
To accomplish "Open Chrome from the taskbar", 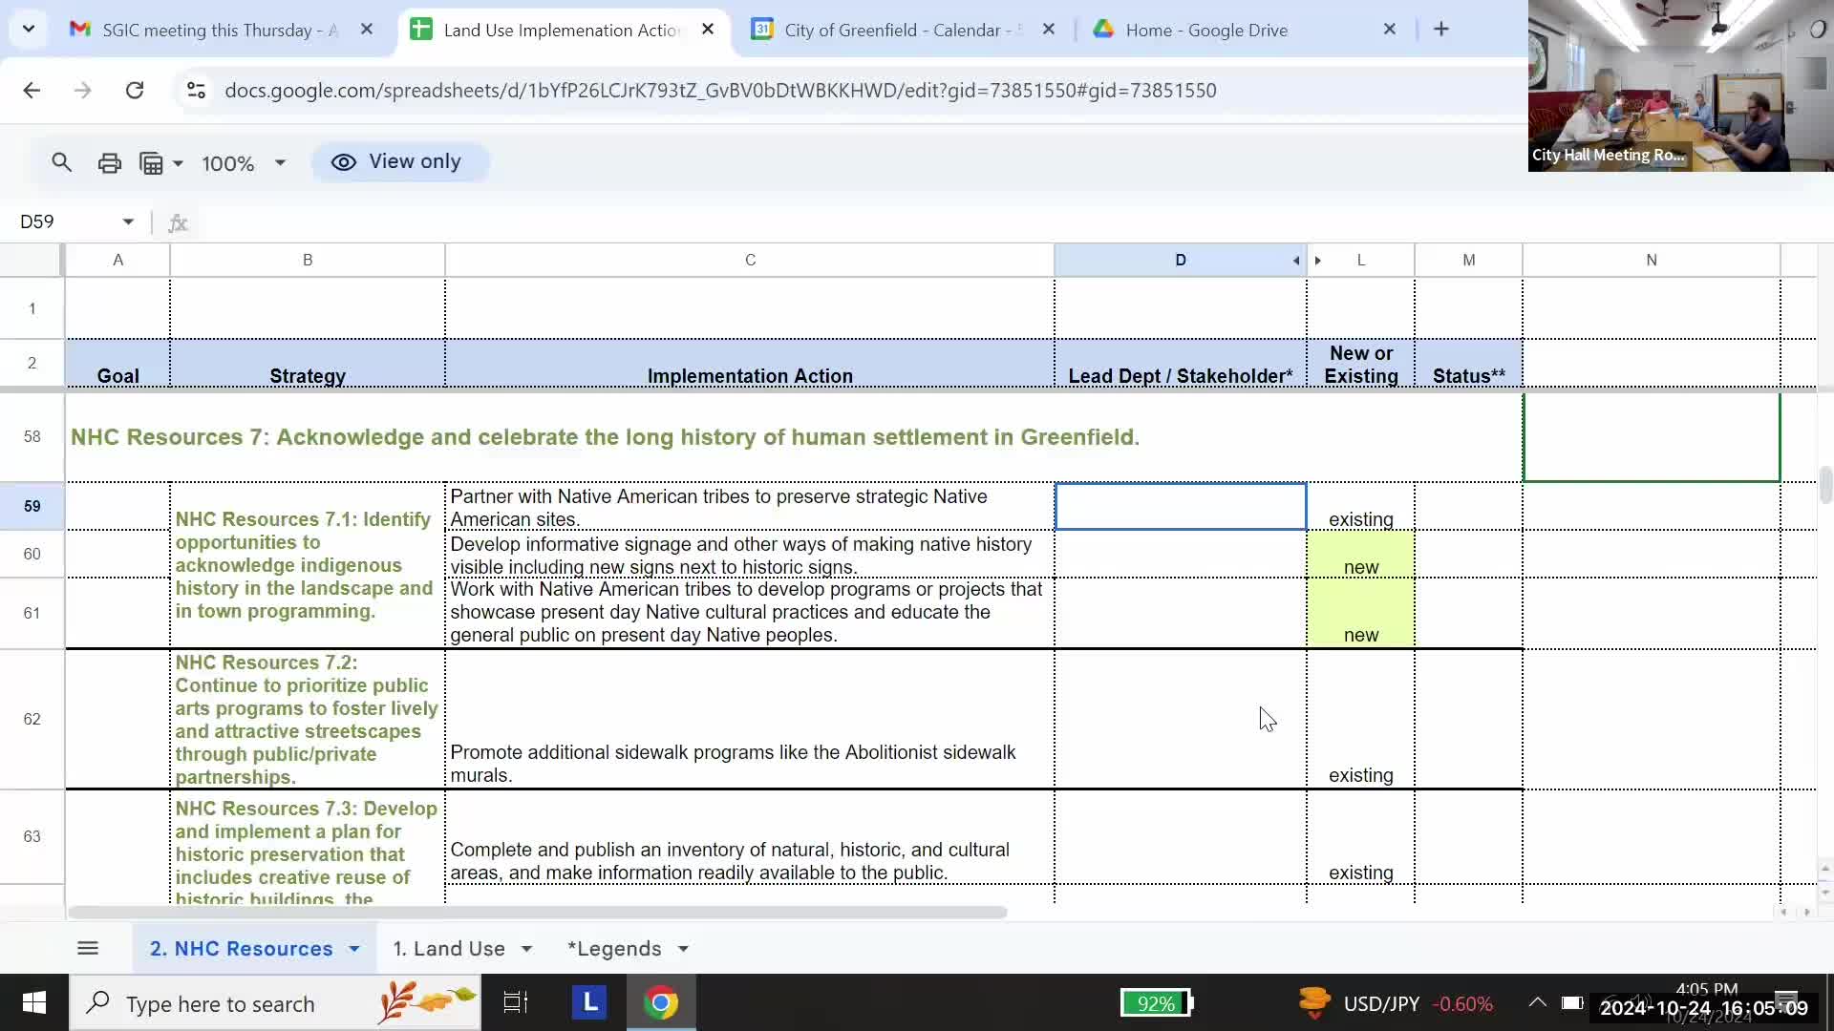I will [661, 1003].
